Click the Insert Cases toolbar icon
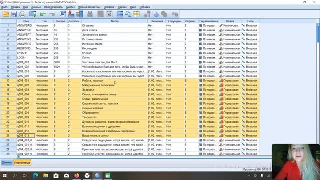 101,14
